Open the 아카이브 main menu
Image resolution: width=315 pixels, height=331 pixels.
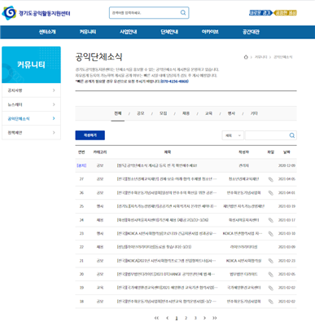tap(210, 32)
